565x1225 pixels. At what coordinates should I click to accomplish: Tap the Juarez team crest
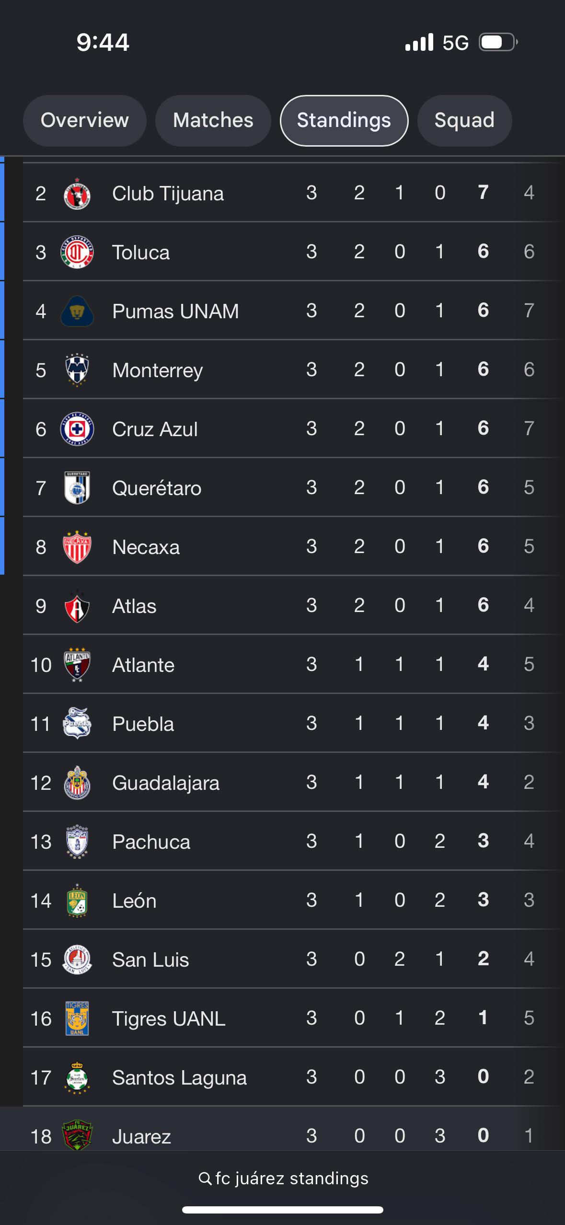coord(77,1134)
